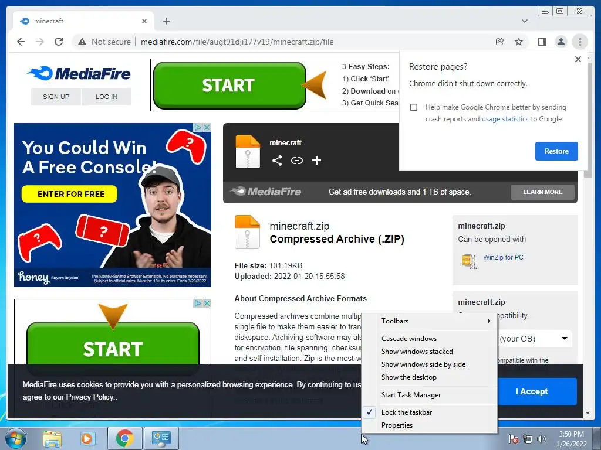Click the scrollbar down arrow
This screenshot has width=601, height=450.
588,413
